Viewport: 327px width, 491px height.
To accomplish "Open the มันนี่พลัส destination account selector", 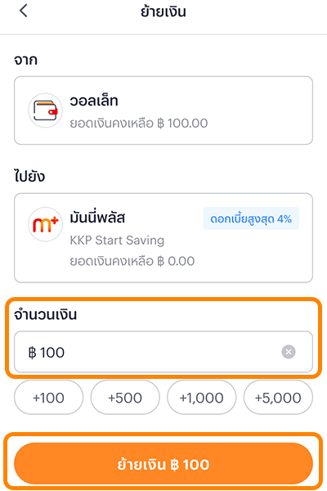I will (163, 238).
